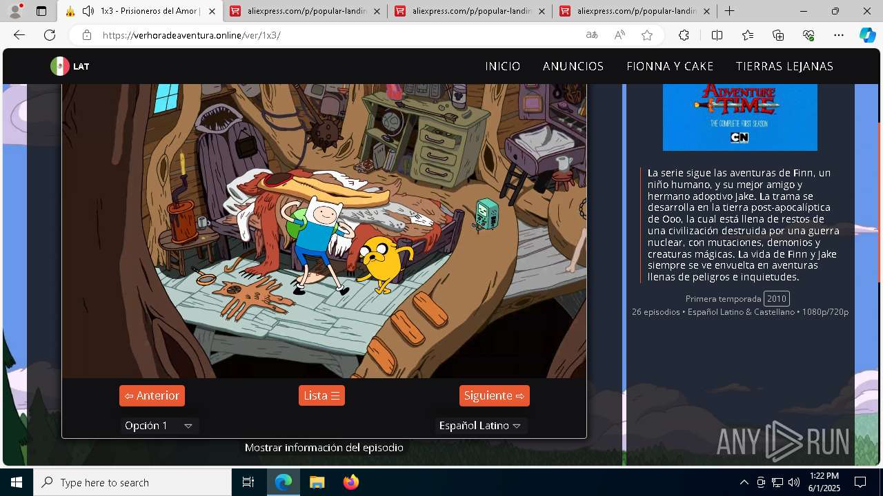Open the taskbar clock and date

click(824, 482)
